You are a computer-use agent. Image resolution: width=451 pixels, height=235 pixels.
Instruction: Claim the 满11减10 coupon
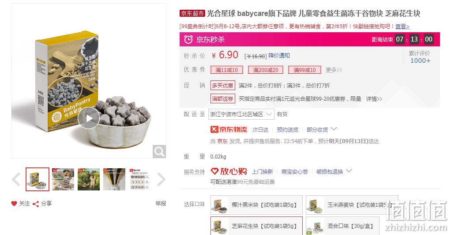[x=227, y=70]
